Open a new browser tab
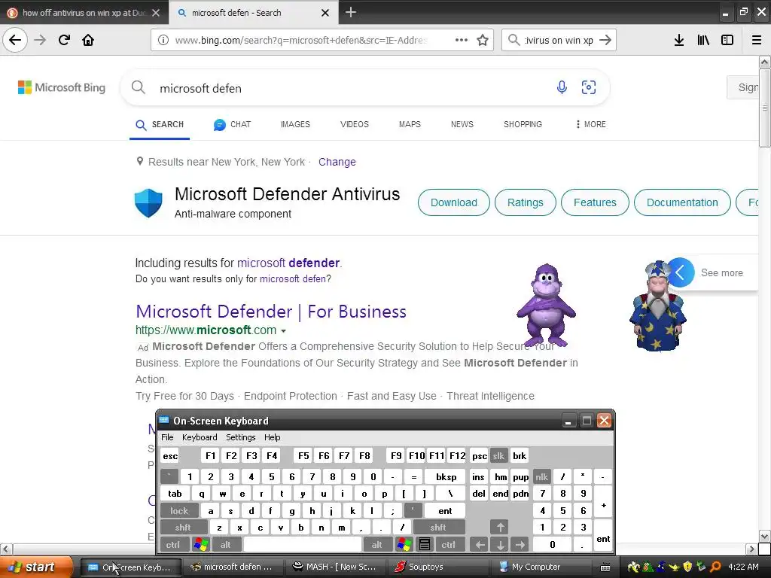Image resolution: width=771 pixels, height=578 pixels. 351,12
